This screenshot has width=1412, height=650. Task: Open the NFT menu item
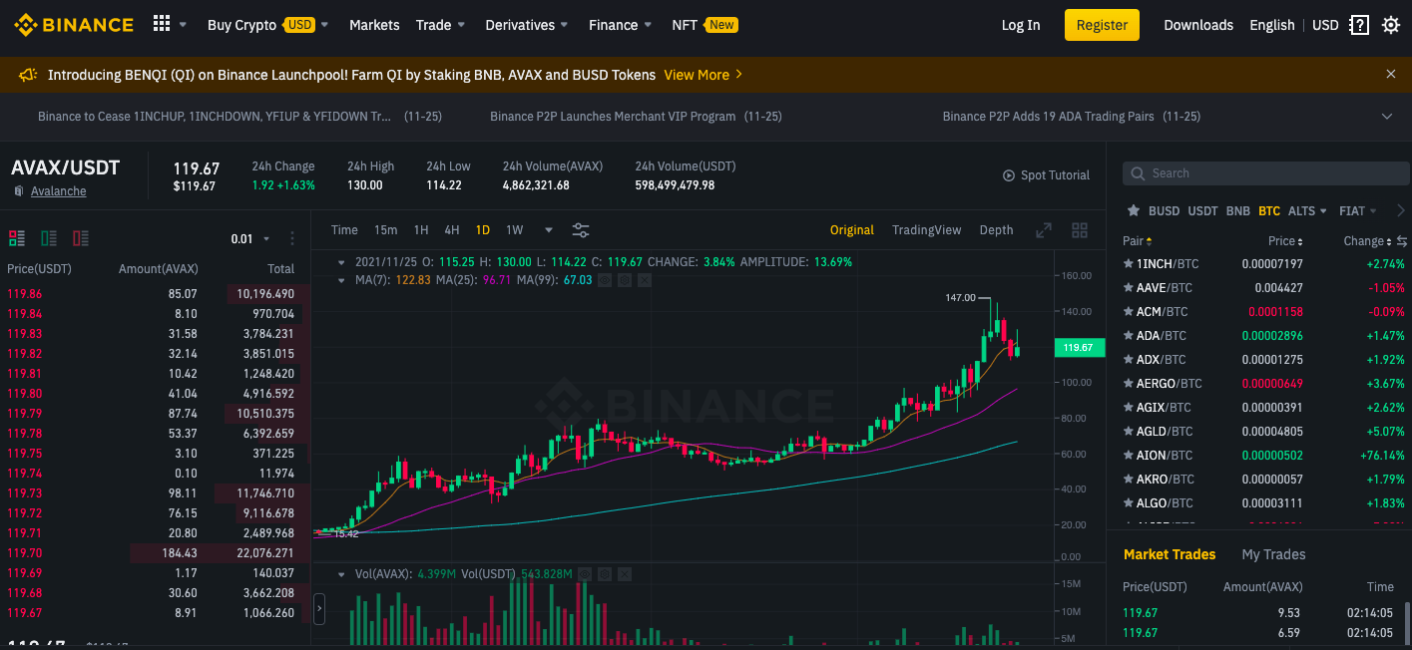point(705,25)
